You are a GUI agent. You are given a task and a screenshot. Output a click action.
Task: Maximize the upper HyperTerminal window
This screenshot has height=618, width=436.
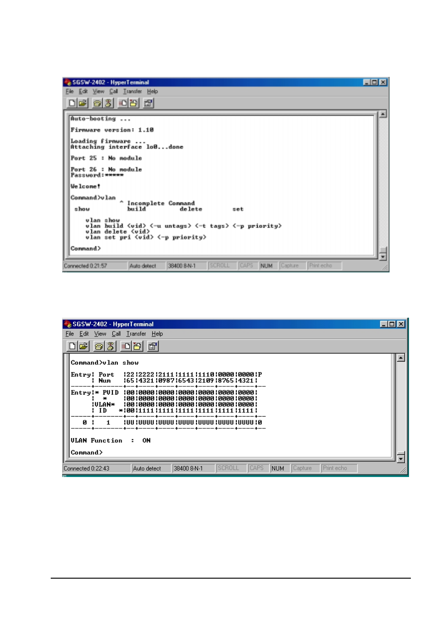tap(375, 82)
